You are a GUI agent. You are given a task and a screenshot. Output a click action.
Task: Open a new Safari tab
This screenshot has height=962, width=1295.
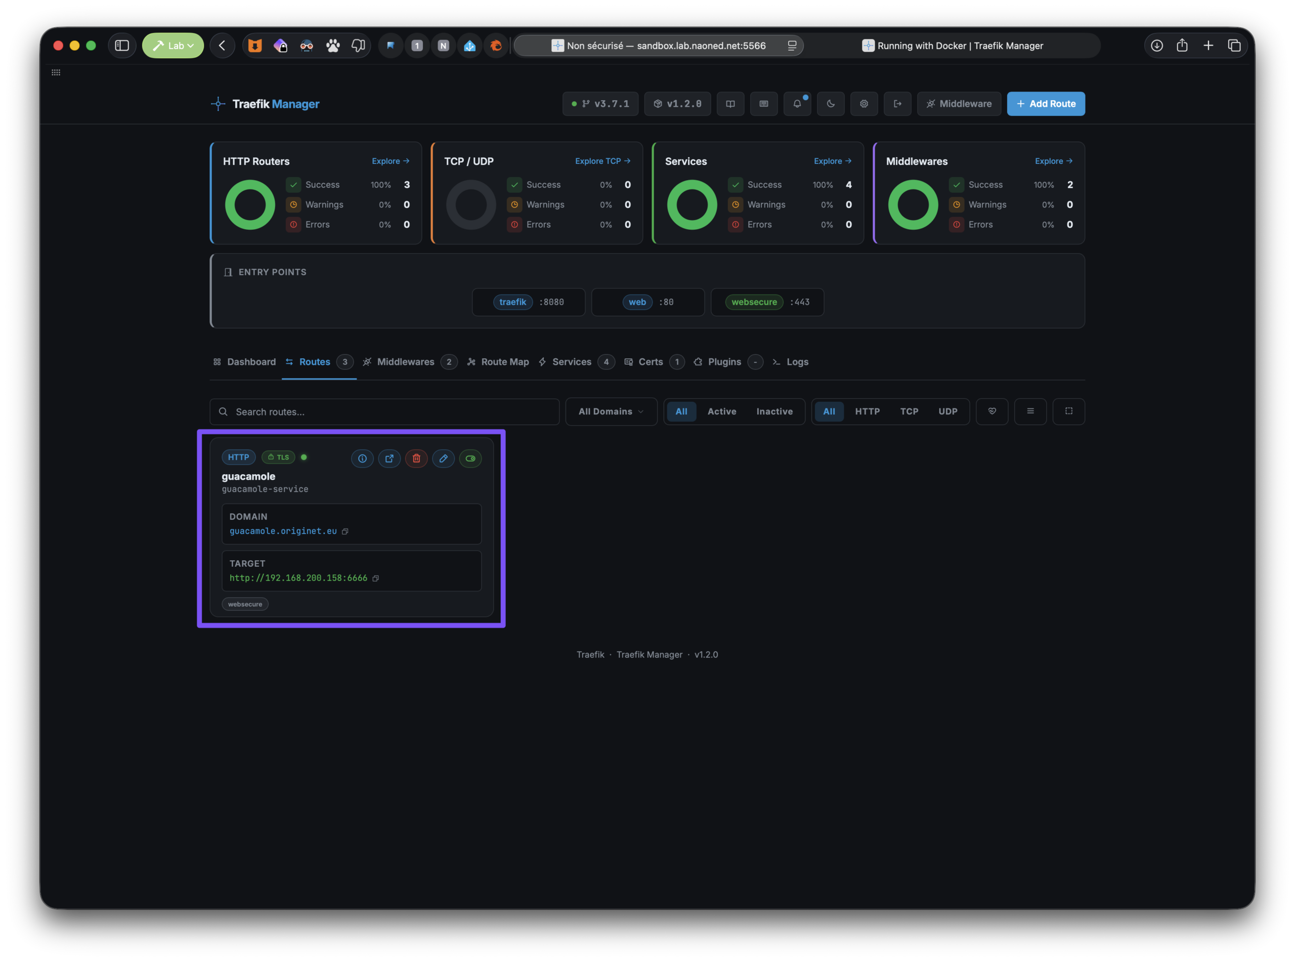tap(1208, 46)
